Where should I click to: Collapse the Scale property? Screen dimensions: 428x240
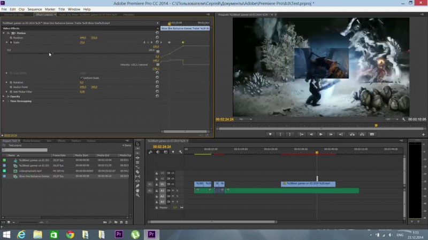[x=7, y=43]
